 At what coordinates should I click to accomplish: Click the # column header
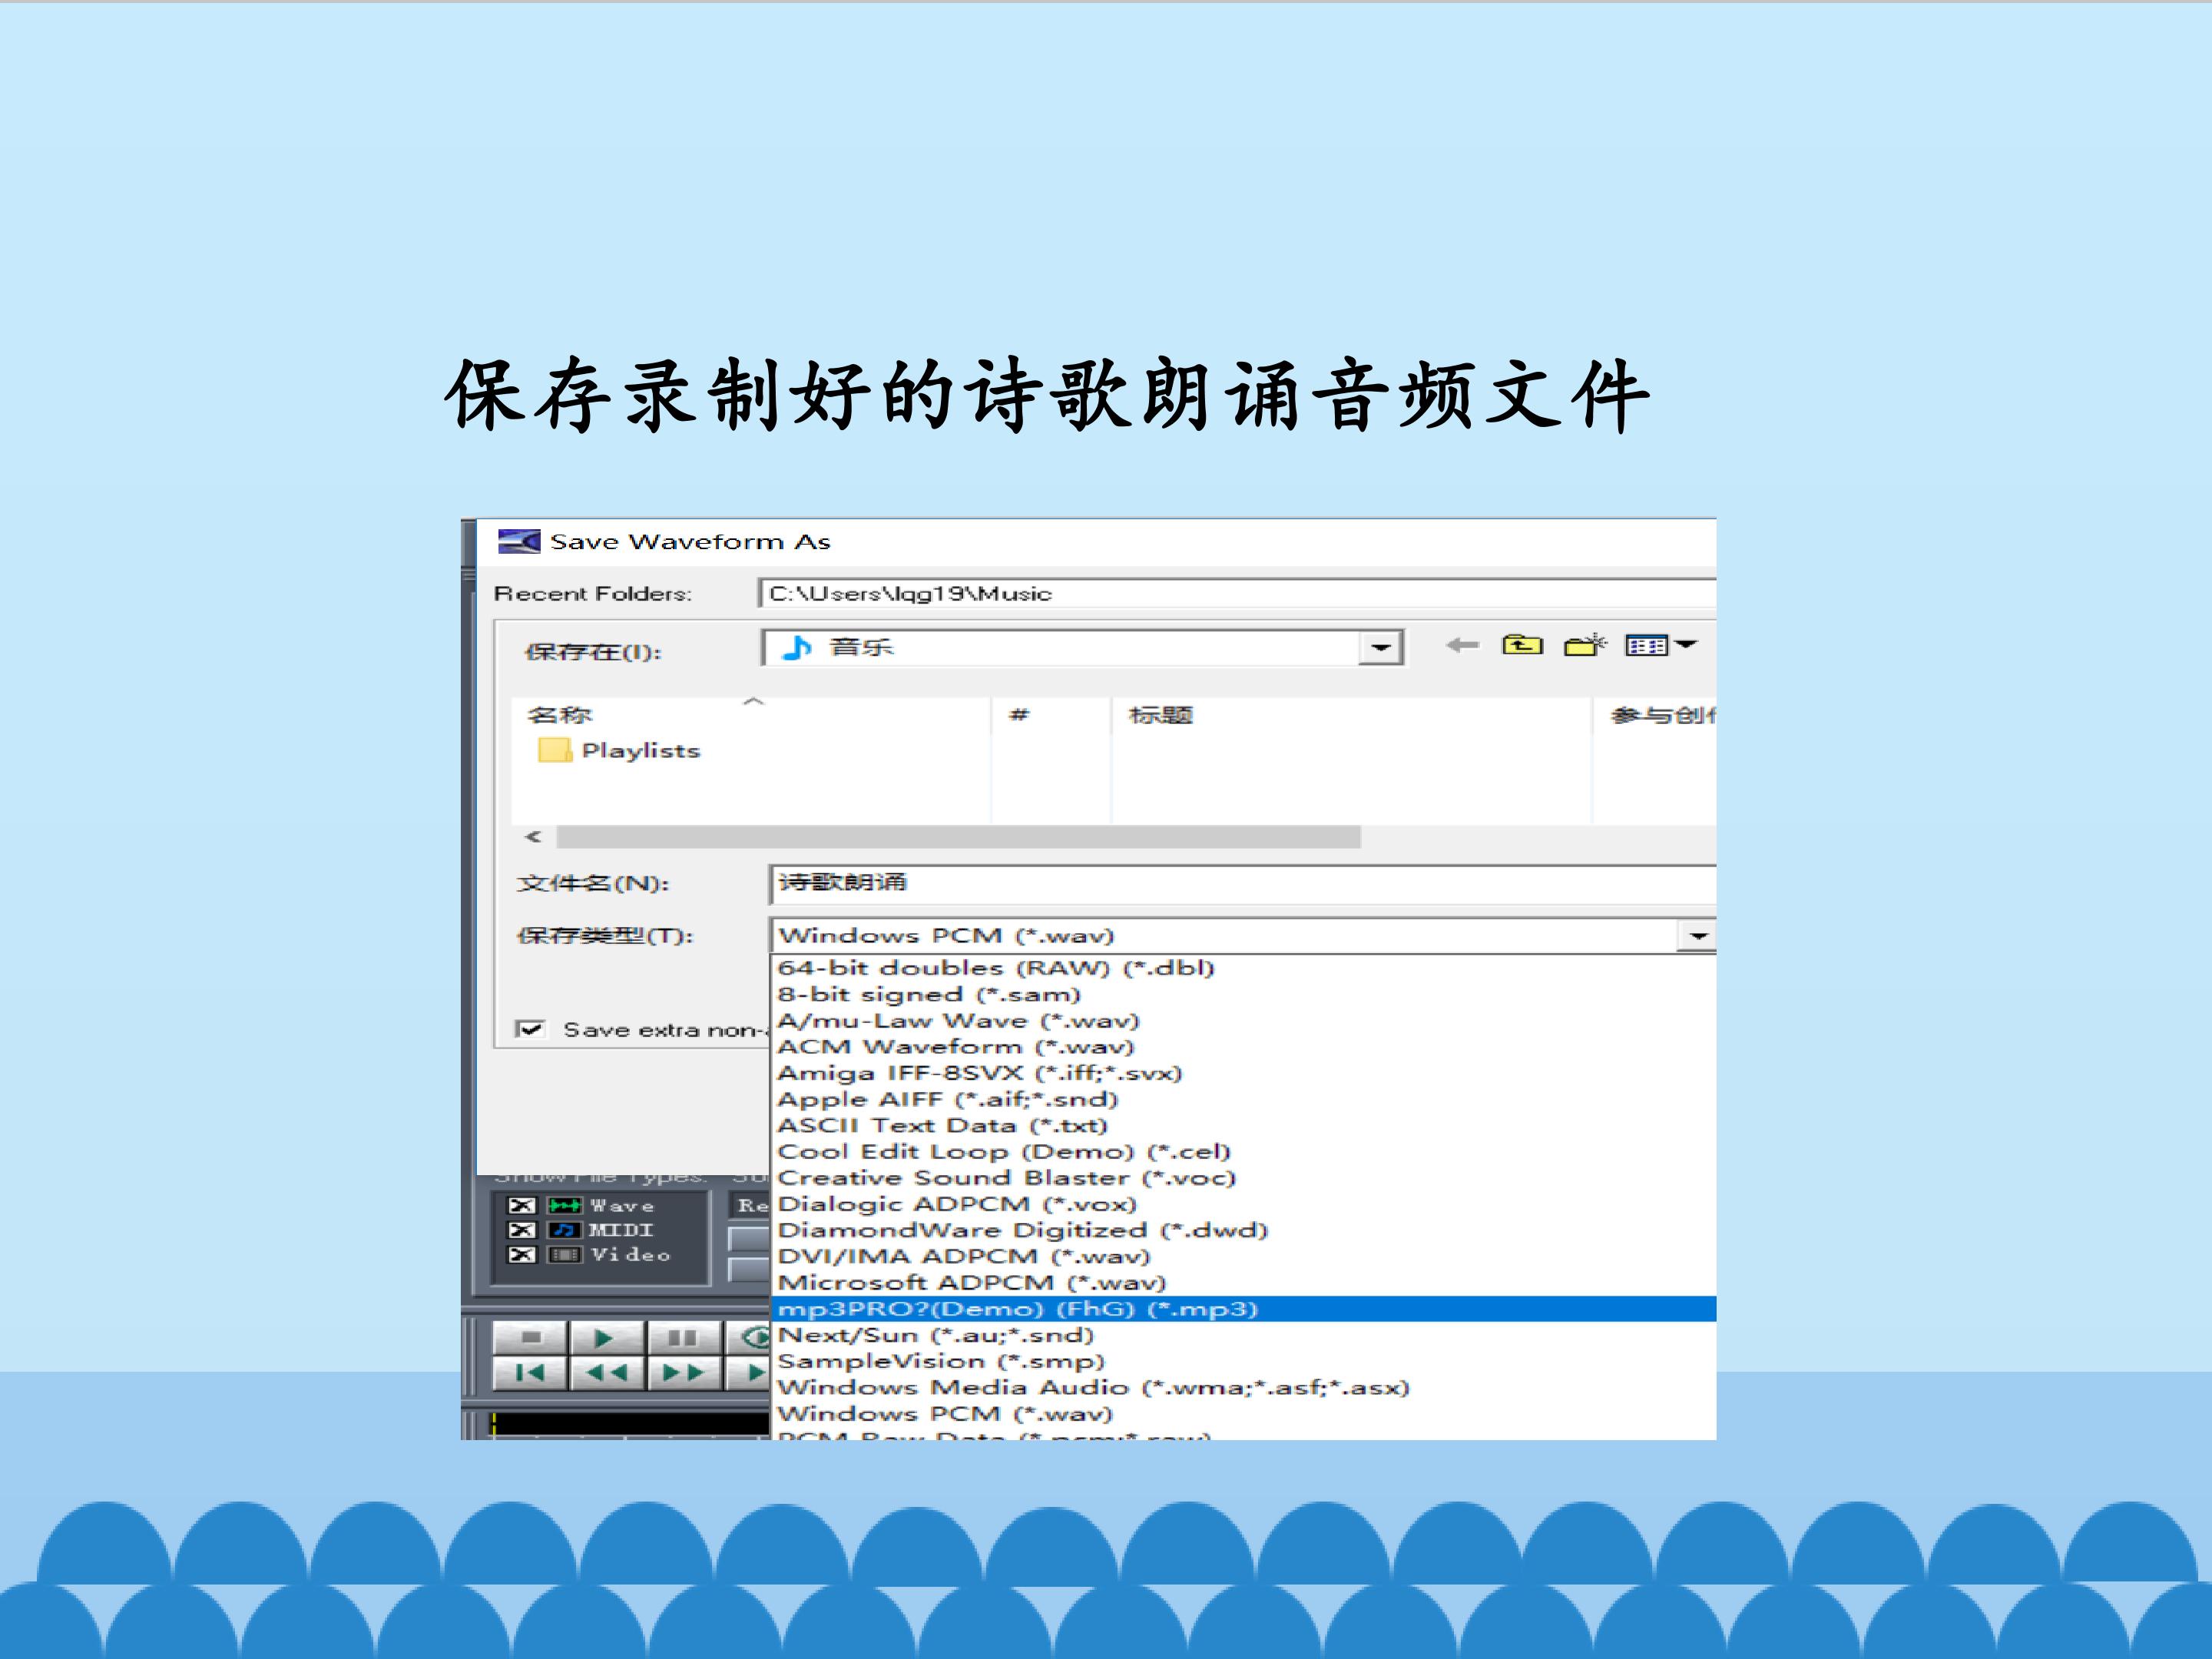pyautogui.click(x=1051, y=714)
